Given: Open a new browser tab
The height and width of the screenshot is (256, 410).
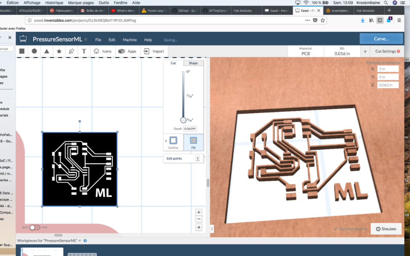Looking at the screenshot, I should [x=389, y=11].
